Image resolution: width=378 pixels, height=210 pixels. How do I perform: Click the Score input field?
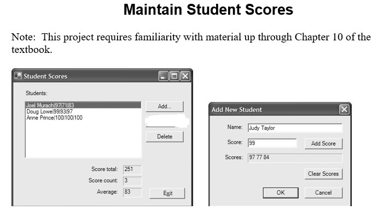[x=272, y=143]
